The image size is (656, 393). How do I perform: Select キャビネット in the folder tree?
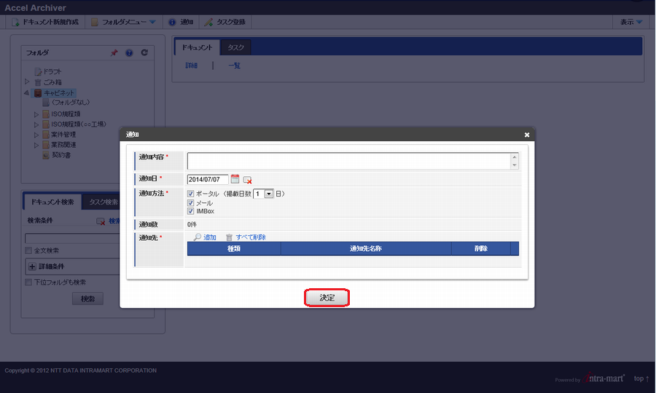pos(58,92)
